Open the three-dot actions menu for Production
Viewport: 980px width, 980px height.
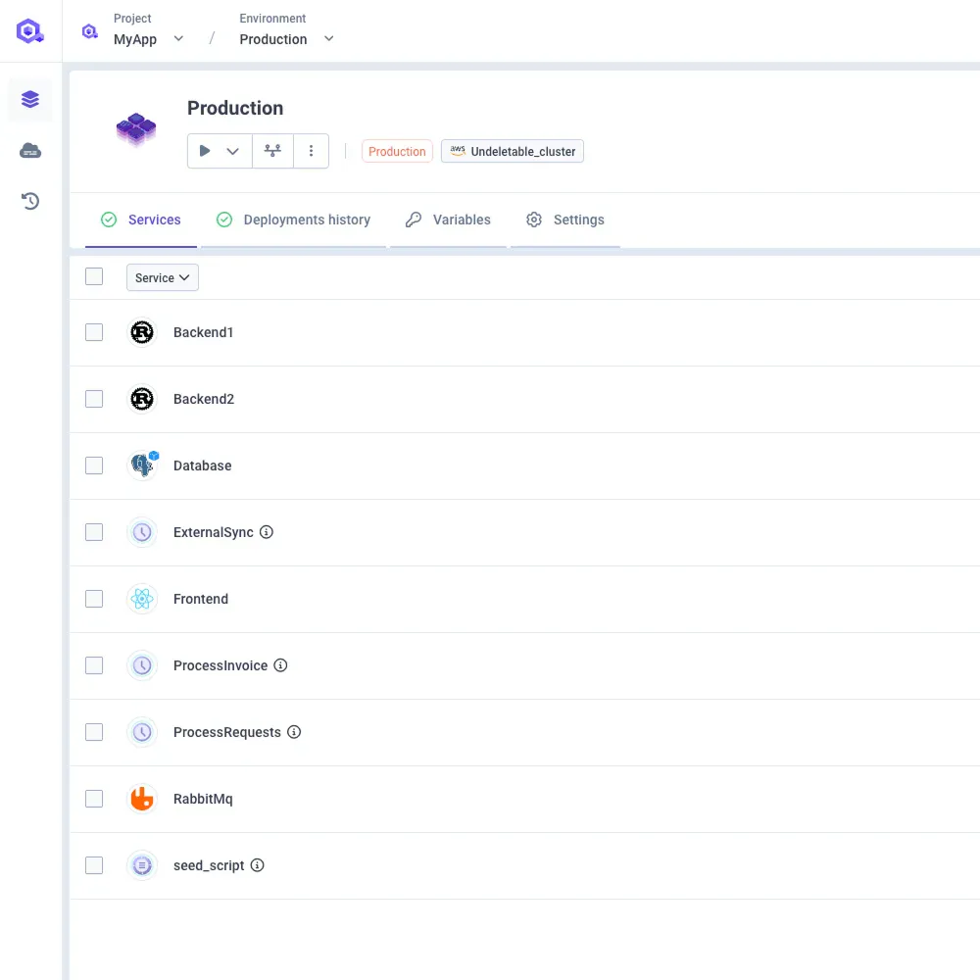pos(311,150)
